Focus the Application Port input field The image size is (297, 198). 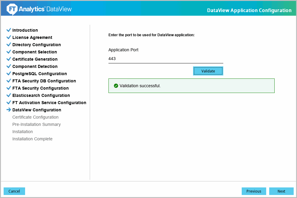pyautogui.click(x=166, y=59)
